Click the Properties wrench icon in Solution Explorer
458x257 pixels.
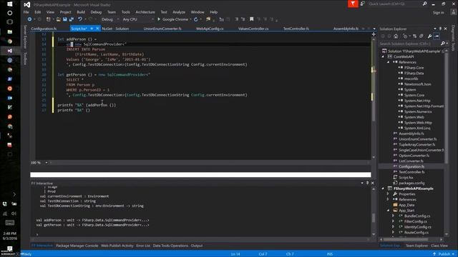point(429,36)
